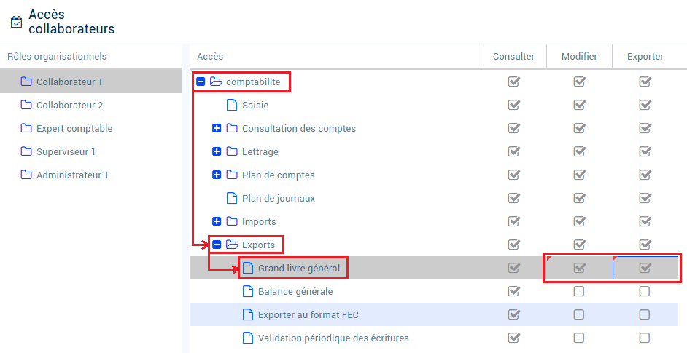
Task: Collapse the comptabilite tree node
Action: [201, 82]
